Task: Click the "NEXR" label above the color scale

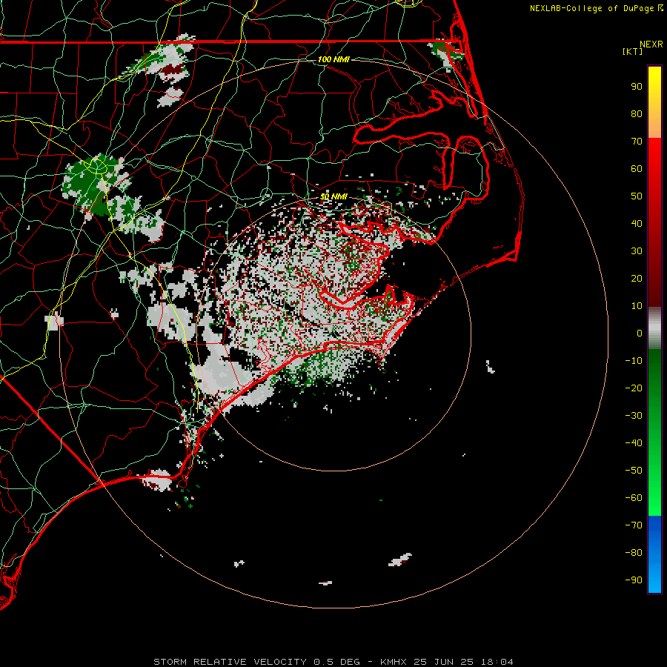Action: coord(651,44)
